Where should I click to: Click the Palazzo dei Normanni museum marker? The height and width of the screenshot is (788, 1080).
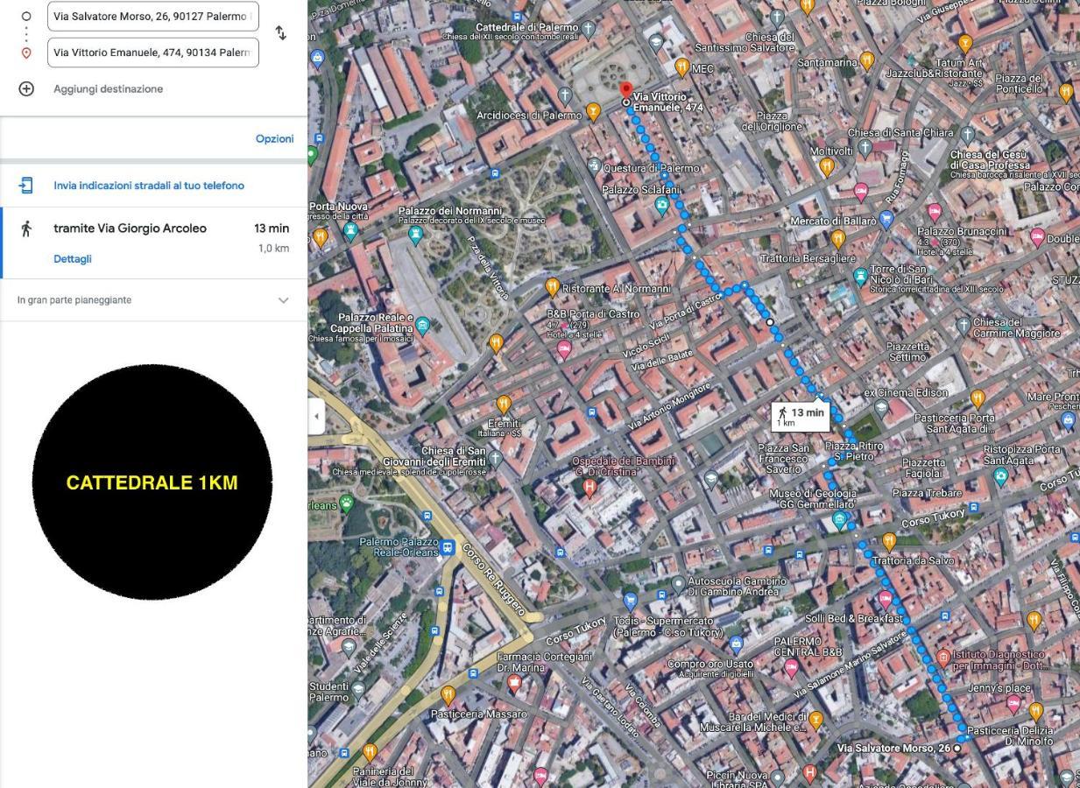click(x=416, y=234)
